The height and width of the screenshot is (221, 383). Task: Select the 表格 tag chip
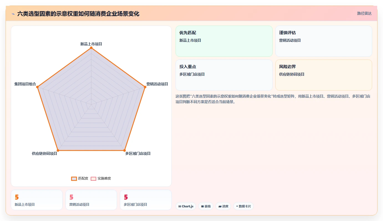[x=206, y=206]
